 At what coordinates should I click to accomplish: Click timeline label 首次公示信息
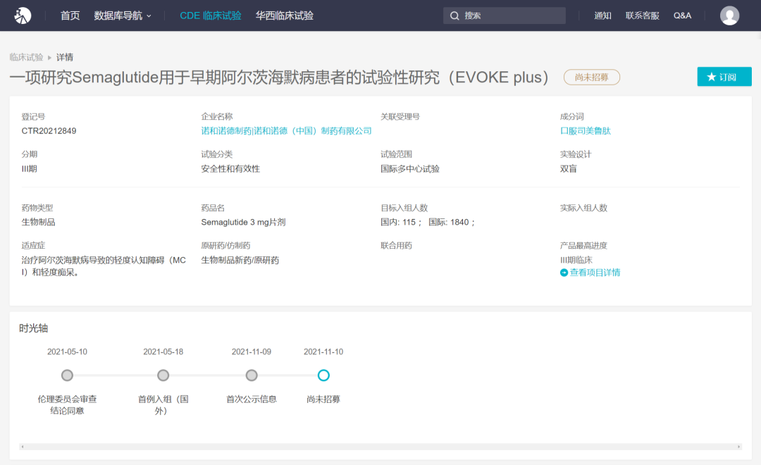(x=252, y=399)
